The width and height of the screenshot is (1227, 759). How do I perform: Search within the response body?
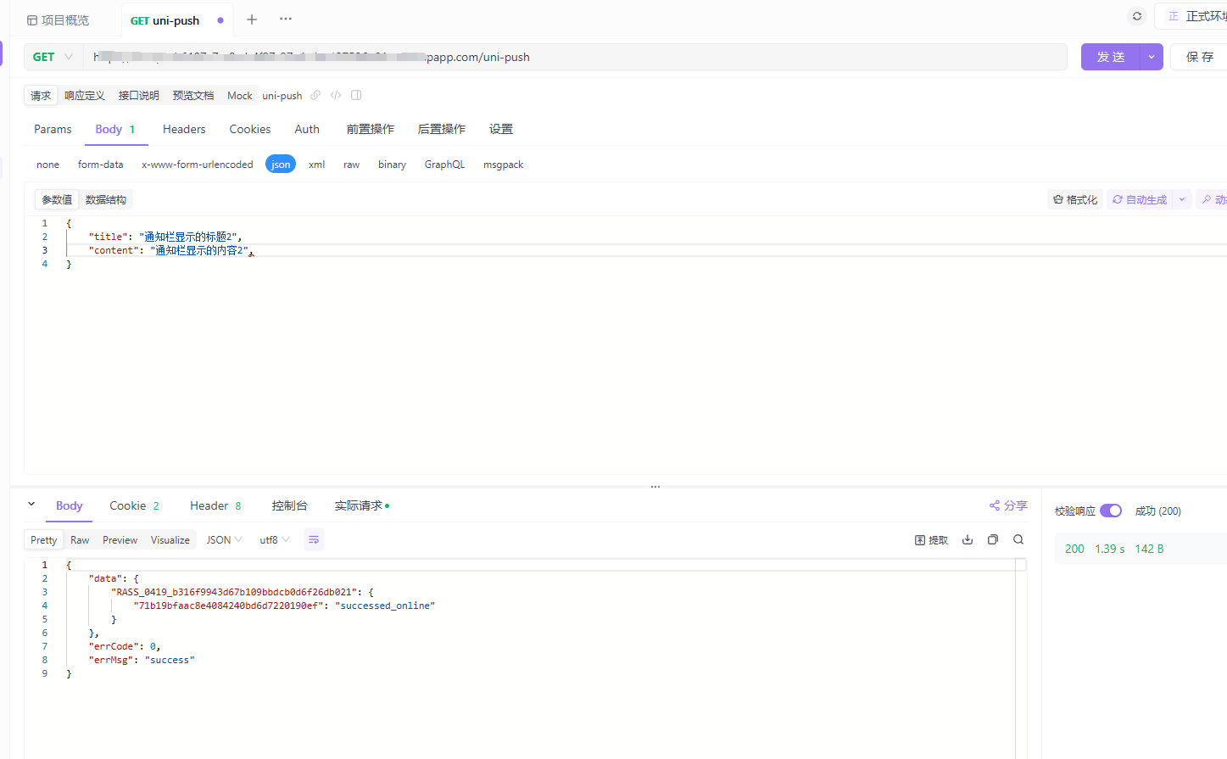coord(1018,539)
